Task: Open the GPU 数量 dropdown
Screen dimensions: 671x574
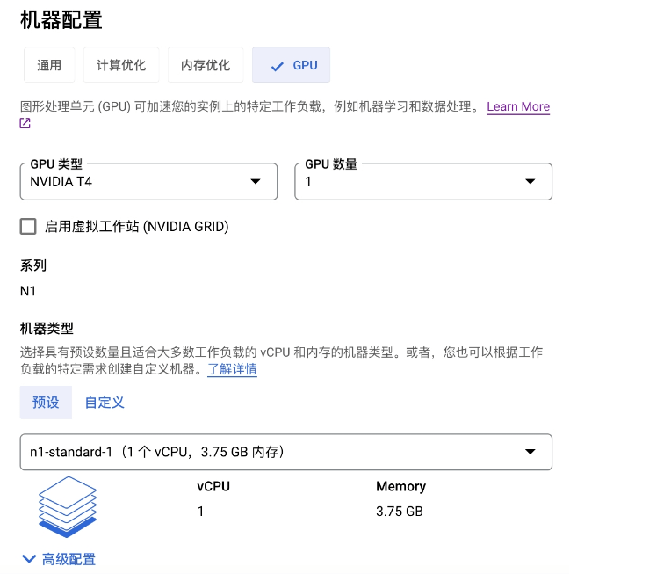Action: pyautogui.click(x=423, y=182)
